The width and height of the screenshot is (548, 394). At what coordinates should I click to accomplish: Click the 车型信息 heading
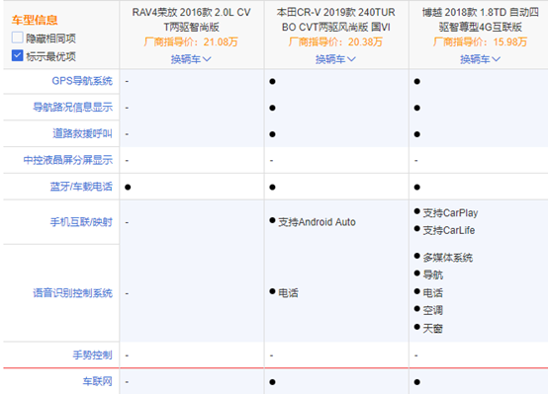point(35,20)
